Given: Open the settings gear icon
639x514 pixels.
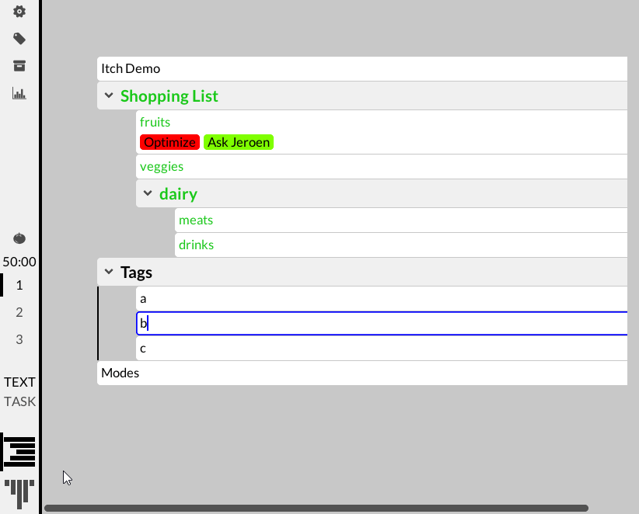Looking at the screenshot, I should tap(19, 12).
